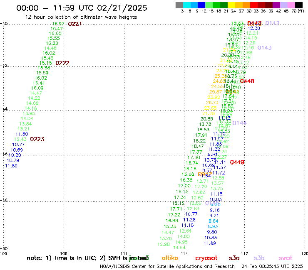308x270 pixels.
Task: Click the time range and date title
Action: (82, 8)
